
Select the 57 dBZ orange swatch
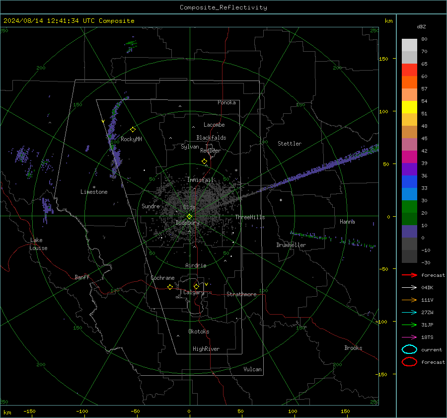click(409, 82)
